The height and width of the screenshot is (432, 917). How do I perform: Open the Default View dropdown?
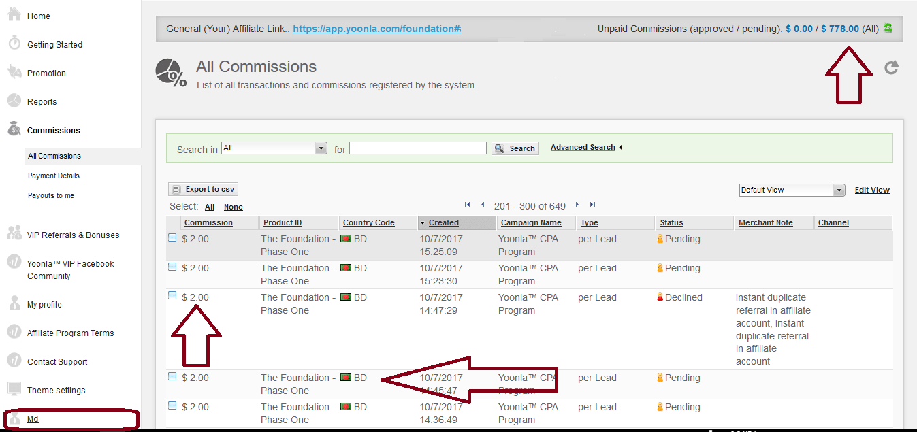point(792,190)
